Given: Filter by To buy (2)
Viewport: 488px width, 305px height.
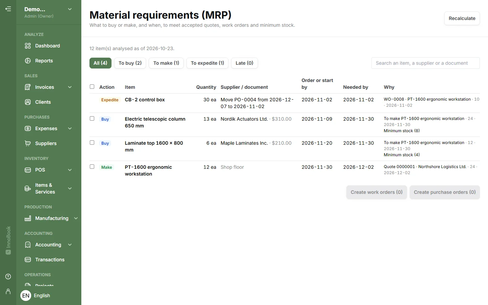Looking at the screenshot, I should point(130,63).
